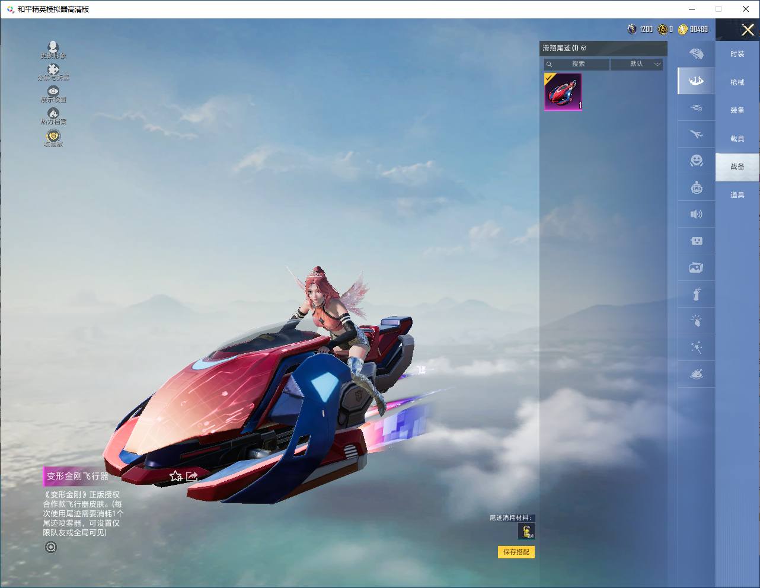This screenshot has height=588, width=760.
Task: Toggle the 展示设置 eye icon
Action: 53,91
